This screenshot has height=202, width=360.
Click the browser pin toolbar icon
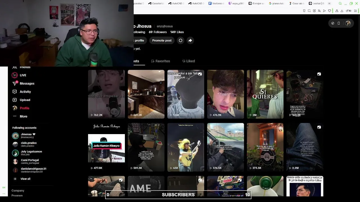click(x=304, y=11)
